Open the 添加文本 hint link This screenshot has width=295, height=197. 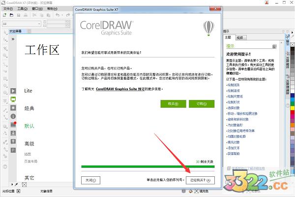[x=234, y=148]
